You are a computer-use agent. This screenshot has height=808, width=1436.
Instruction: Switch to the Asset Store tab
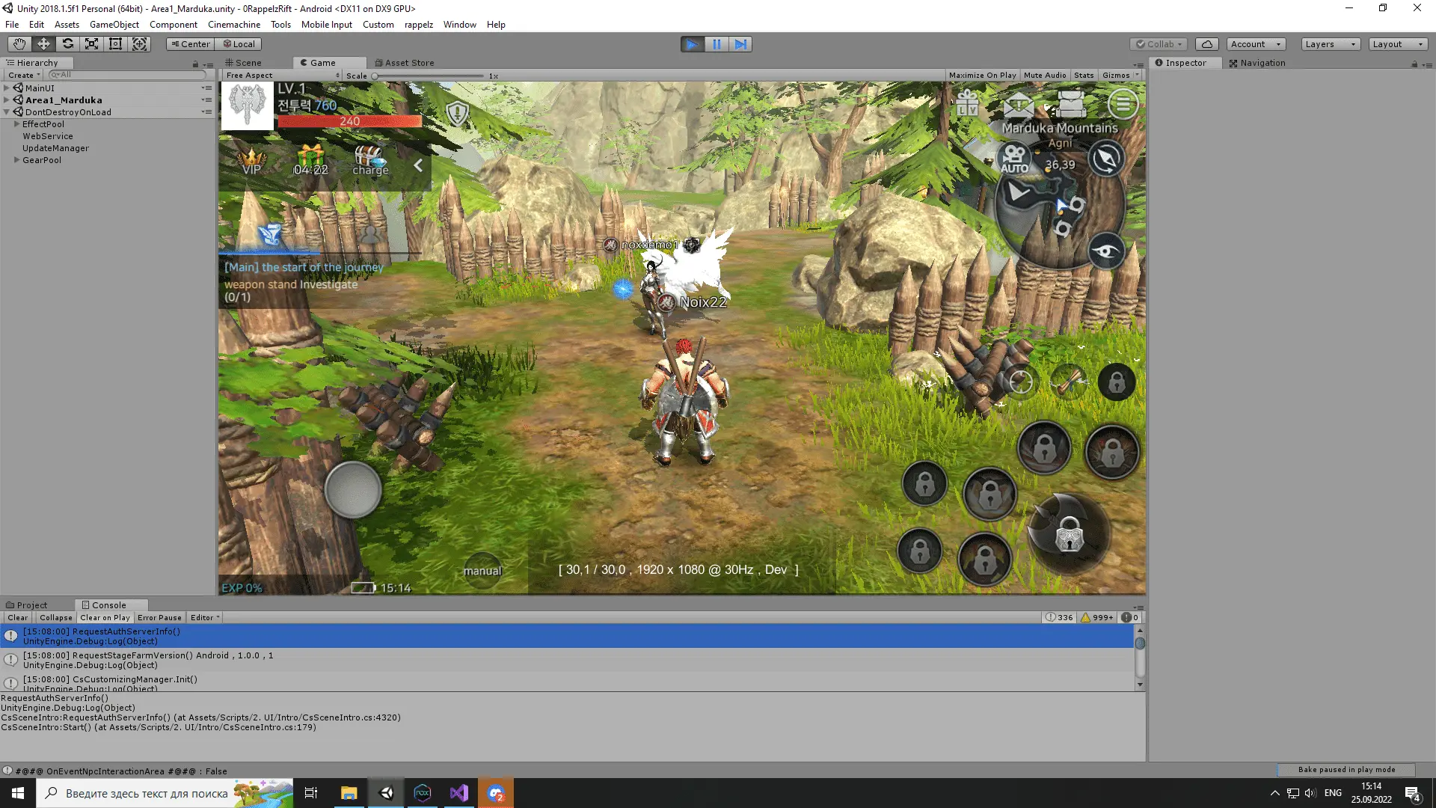pyautogui.click(x=404, y=63)
